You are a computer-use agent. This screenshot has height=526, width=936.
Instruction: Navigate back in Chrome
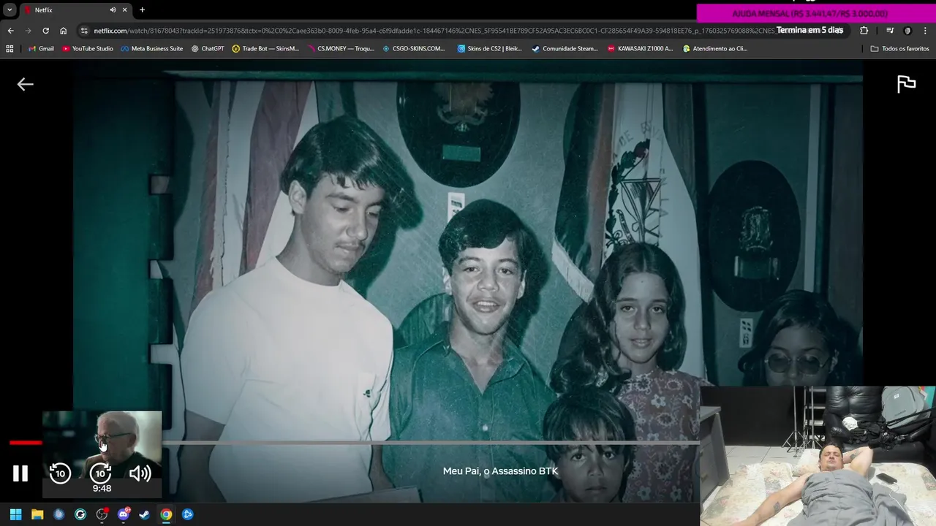click(10, 31)
